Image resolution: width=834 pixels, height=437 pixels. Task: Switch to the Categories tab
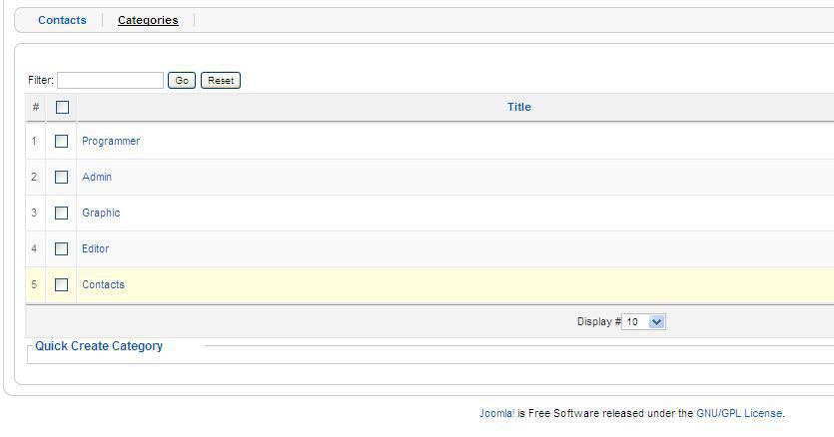coord(148,20)
